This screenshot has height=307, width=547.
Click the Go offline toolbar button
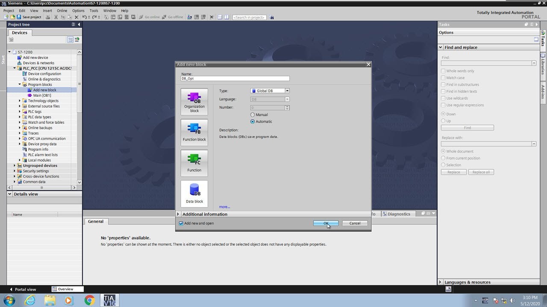(173, 17)
